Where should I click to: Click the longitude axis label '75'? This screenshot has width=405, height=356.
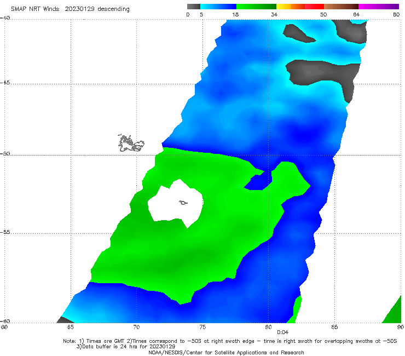[202, 327]
